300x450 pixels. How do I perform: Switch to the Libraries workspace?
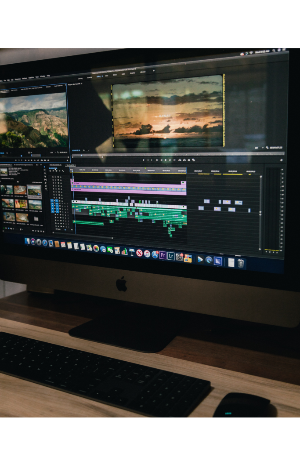pos(143,72)
